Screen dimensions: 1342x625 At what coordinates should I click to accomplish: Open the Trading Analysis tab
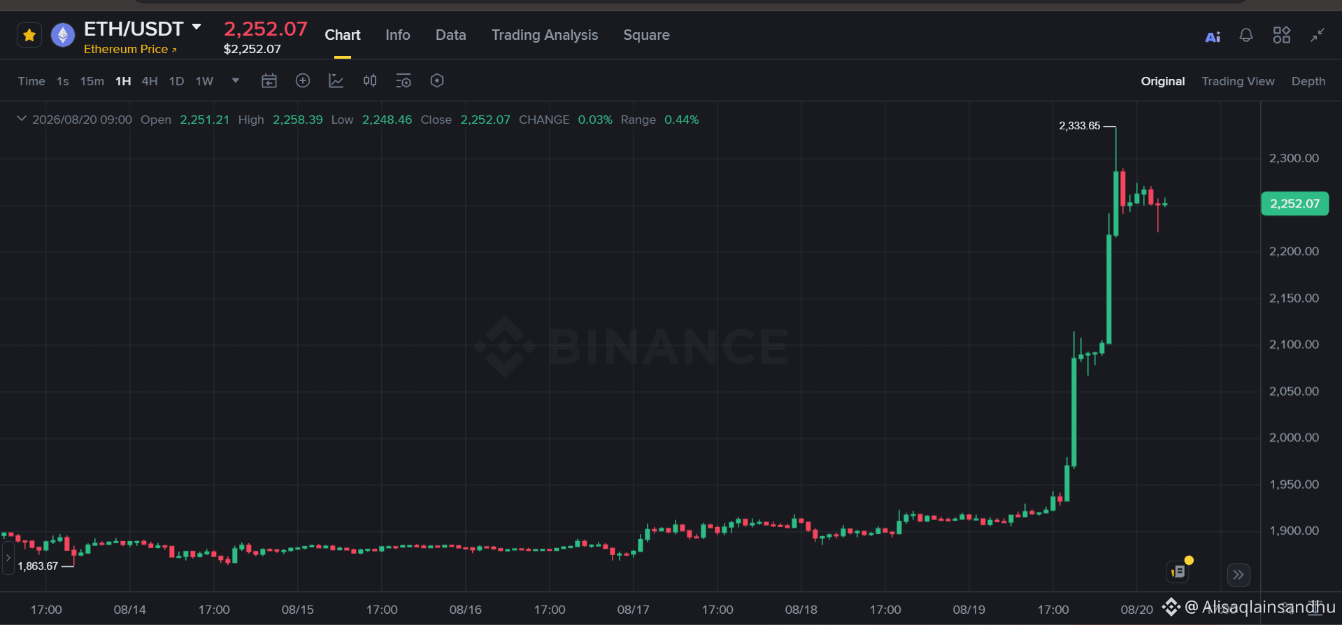[x=545, y=35]
